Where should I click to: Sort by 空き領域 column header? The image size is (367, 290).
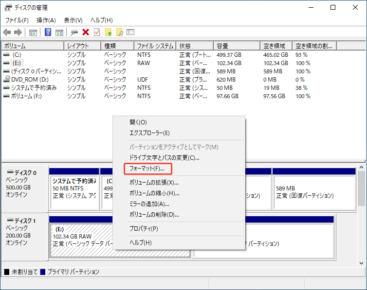276,46
